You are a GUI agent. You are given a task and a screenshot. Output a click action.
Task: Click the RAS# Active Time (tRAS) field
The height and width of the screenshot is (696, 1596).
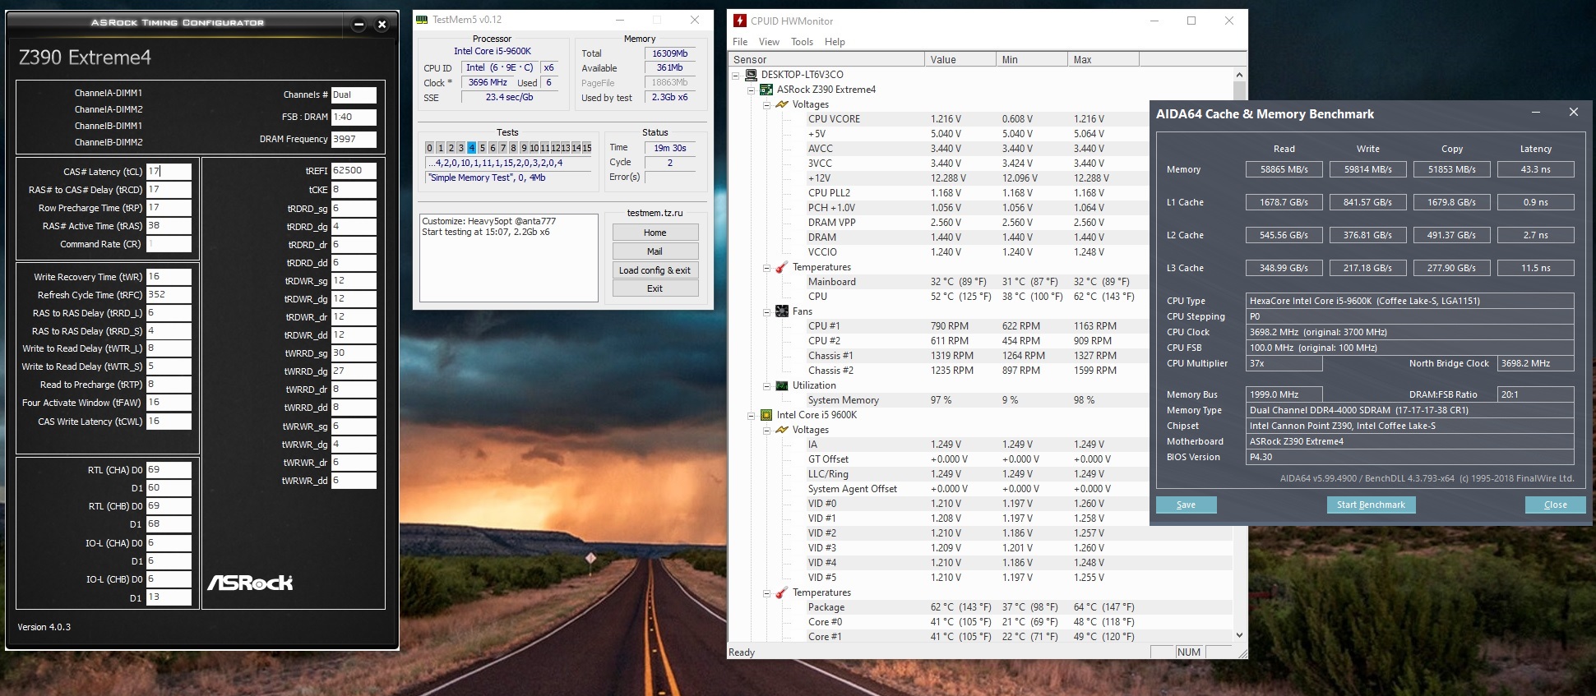[169, 226]
